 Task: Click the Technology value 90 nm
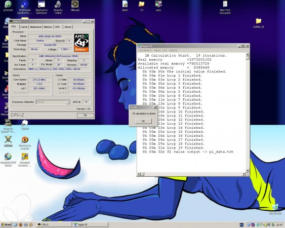[34, 49]
